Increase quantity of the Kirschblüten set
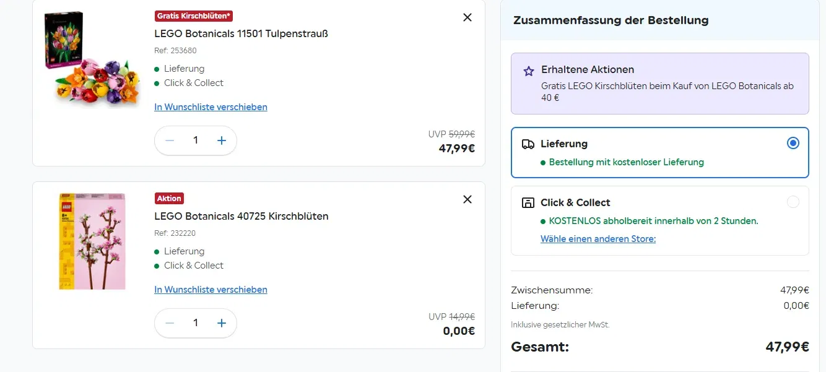 pyautogui.click(x=221, y=323)
